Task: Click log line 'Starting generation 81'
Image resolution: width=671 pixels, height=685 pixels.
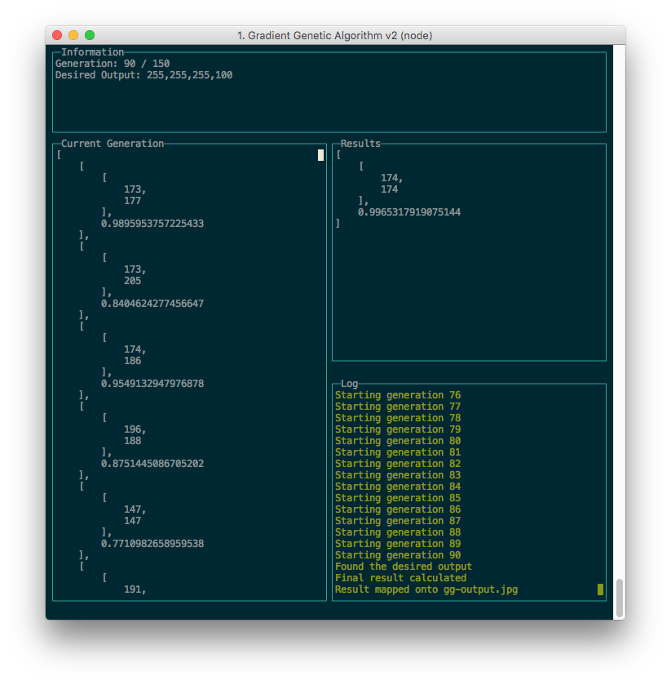Action: [398, 452]
